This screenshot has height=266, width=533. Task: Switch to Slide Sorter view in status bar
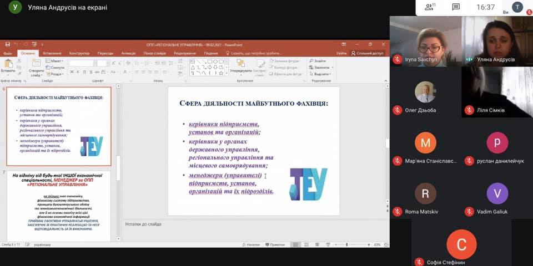pos(306,244)
